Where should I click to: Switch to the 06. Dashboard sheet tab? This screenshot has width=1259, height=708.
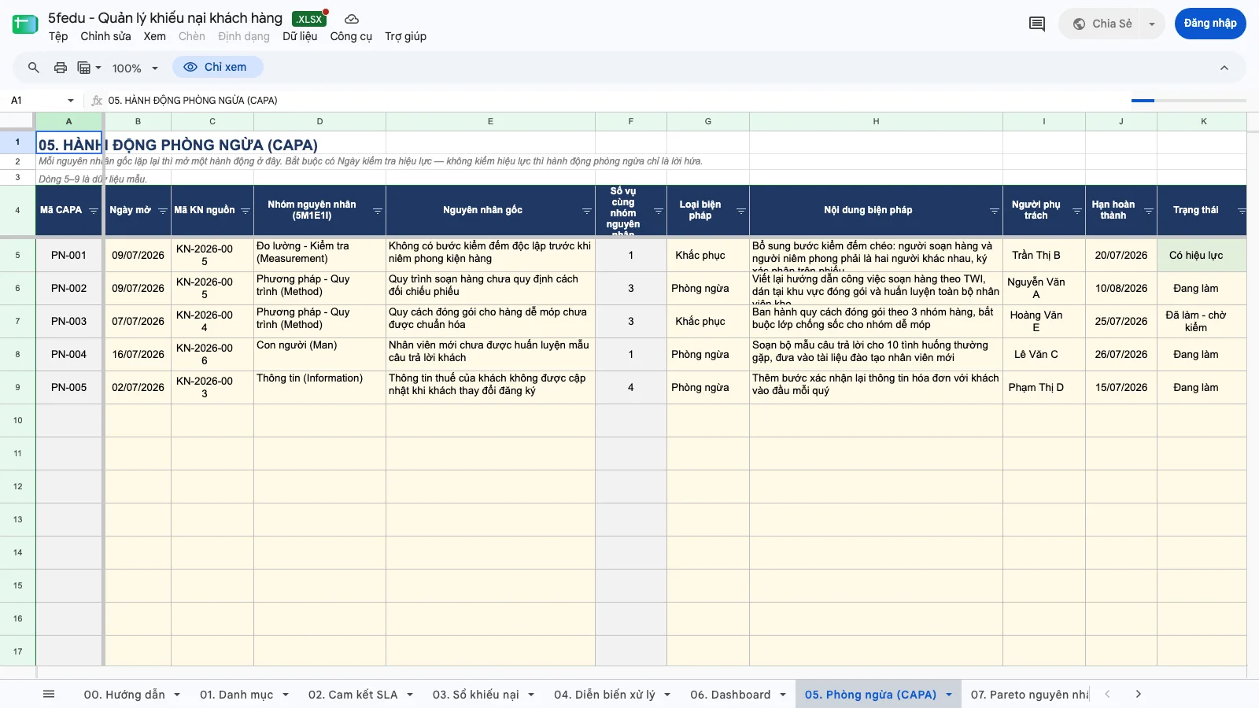click(730, 695)
